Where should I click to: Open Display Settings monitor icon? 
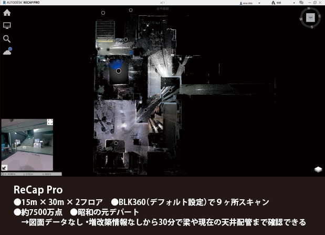(7, 26)
